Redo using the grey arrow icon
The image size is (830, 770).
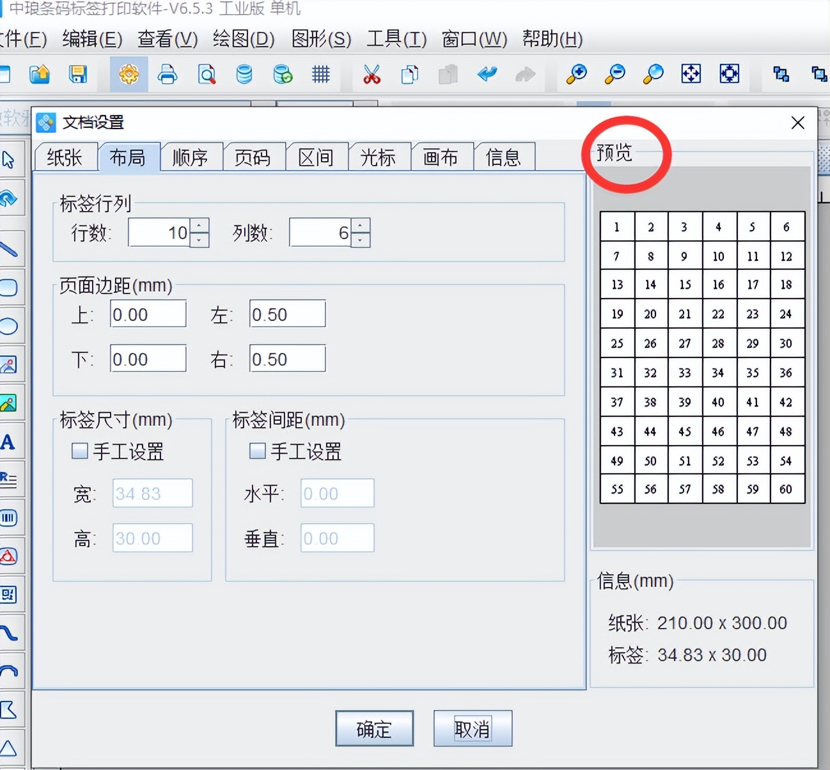(x=525, y=74)
